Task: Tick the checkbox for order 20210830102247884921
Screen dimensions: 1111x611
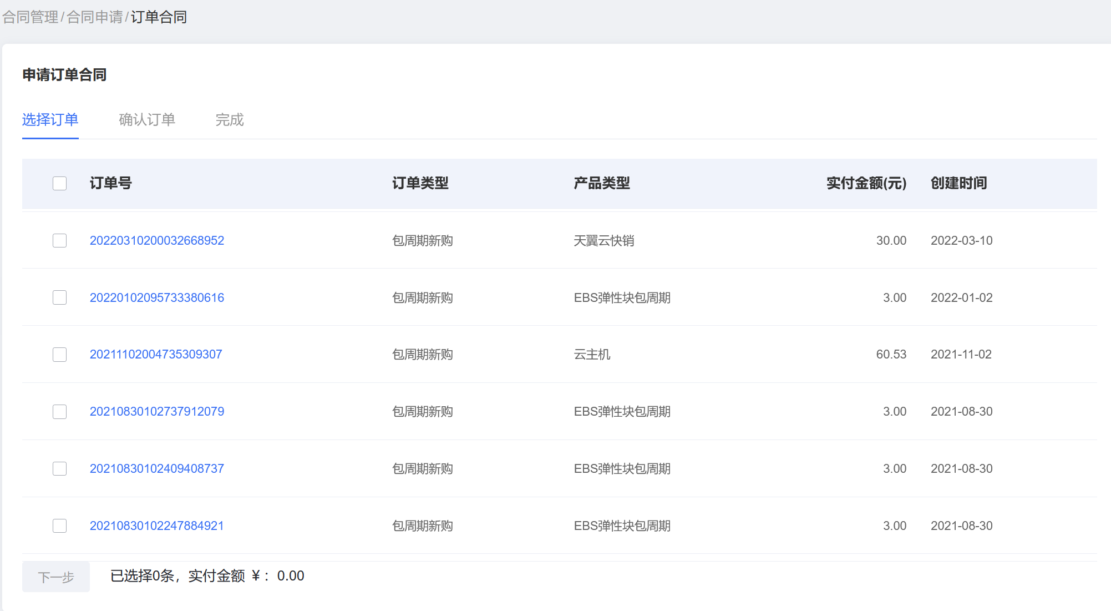Action: point(59,526)
